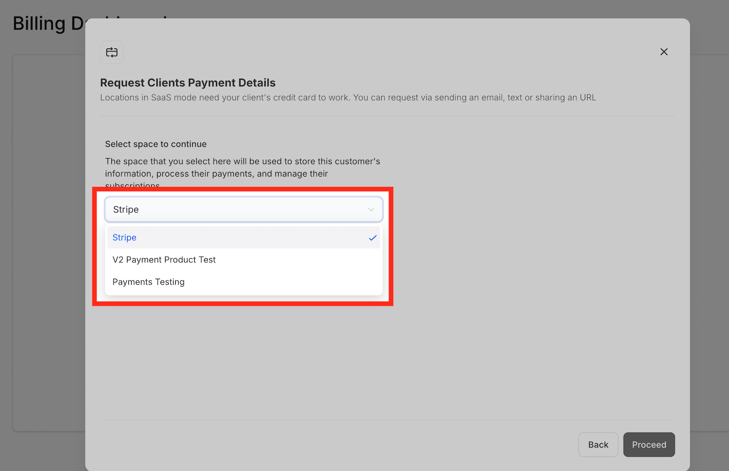
Task: Click the space explanation paragraph above dropdown
Action: click(242, 167)
